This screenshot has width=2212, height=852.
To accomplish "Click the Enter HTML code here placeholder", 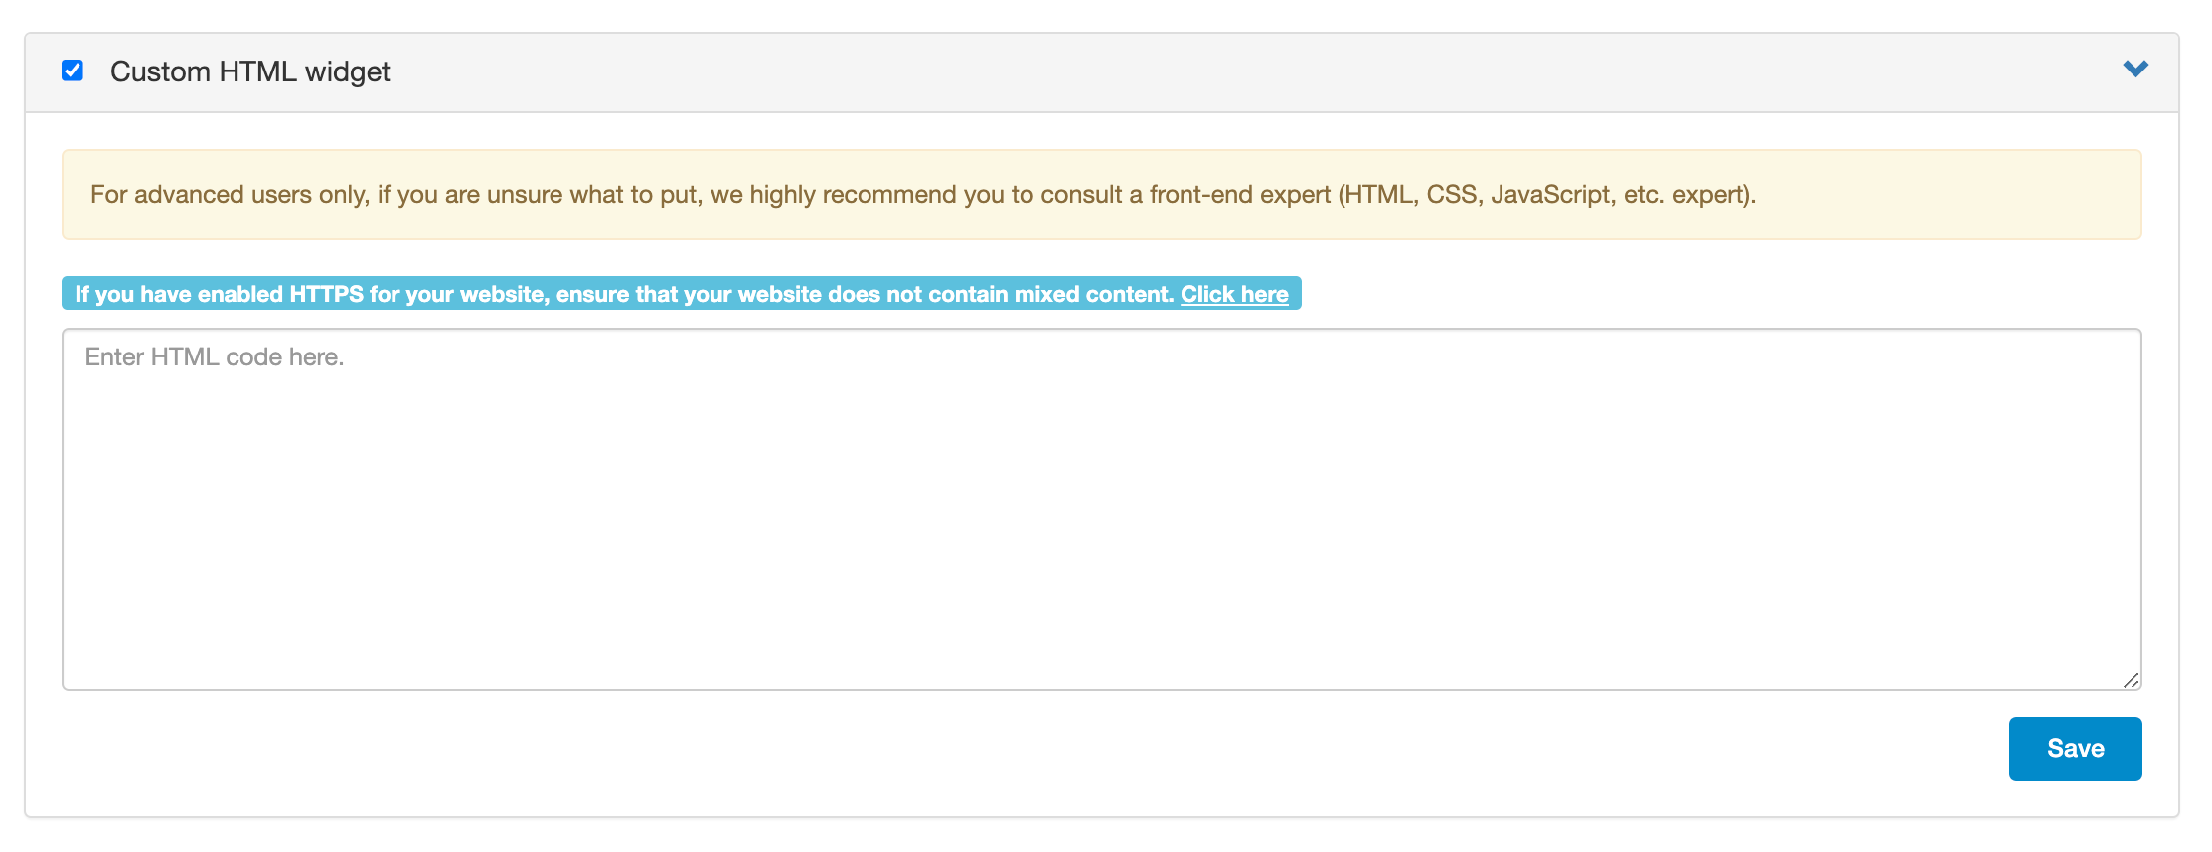I will (x=215, y=357).
